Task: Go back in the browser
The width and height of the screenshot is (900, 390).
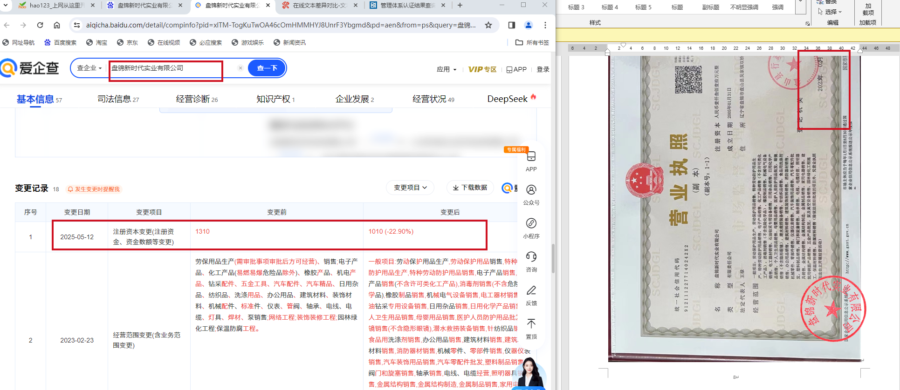Action: (7, 25)
